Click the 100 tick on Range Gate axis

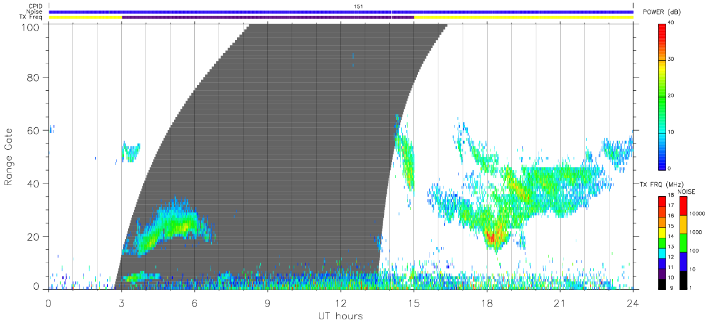[31, 27]
